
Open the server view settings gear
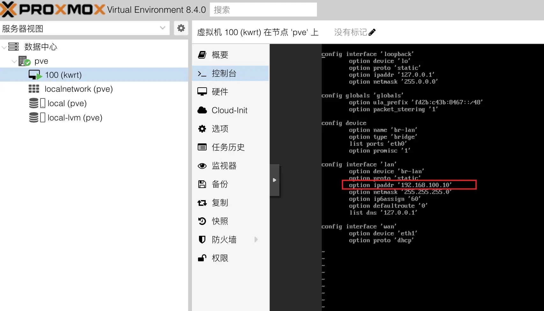(181, 28)
